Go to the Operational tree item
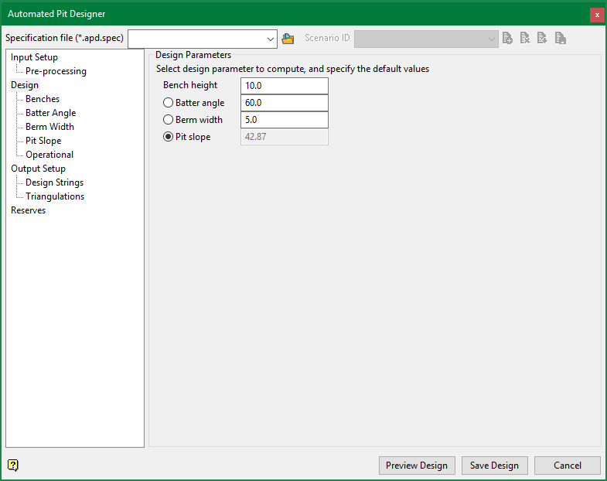Image resolution: width=607 pixels, height=481 pixels. pos(49,155)
